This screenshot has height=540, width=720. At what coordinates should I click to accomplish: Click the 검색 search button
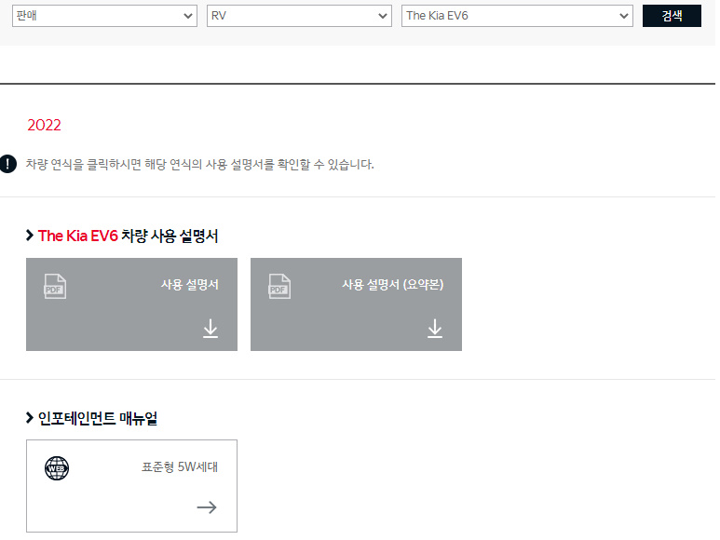pos(672,16)
